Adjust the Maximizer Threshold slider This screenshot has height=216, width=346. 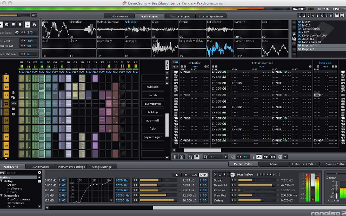[257, 185]
